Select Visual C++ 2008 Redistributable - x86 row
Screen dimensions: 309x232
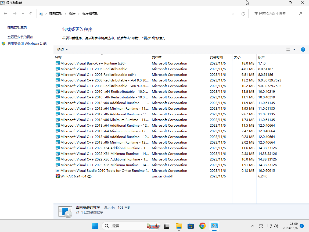pos(174,86)
